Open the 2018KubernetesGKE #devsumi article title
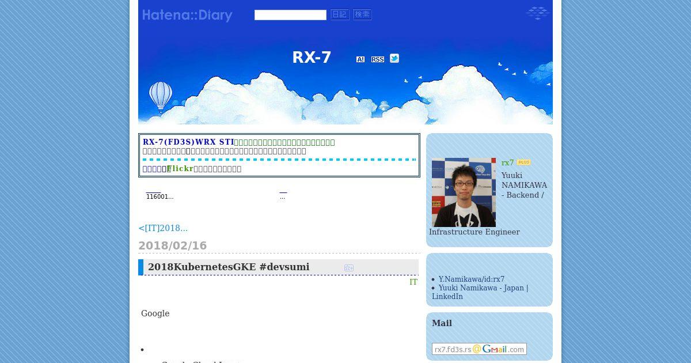 coord(229,267)
